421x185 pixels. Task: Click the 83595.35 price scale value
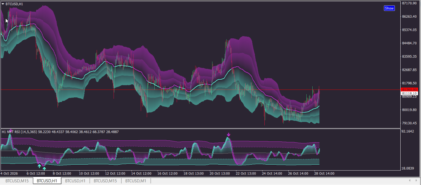coord(410,56)
